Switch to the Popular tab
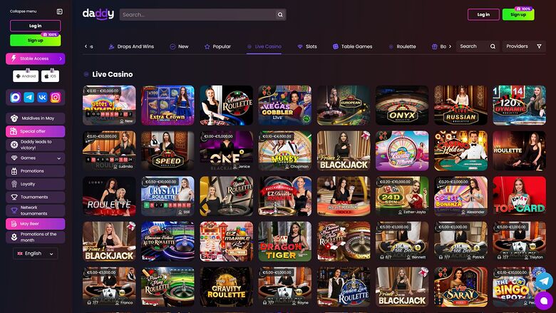556x313 pixels. (217, 46)
